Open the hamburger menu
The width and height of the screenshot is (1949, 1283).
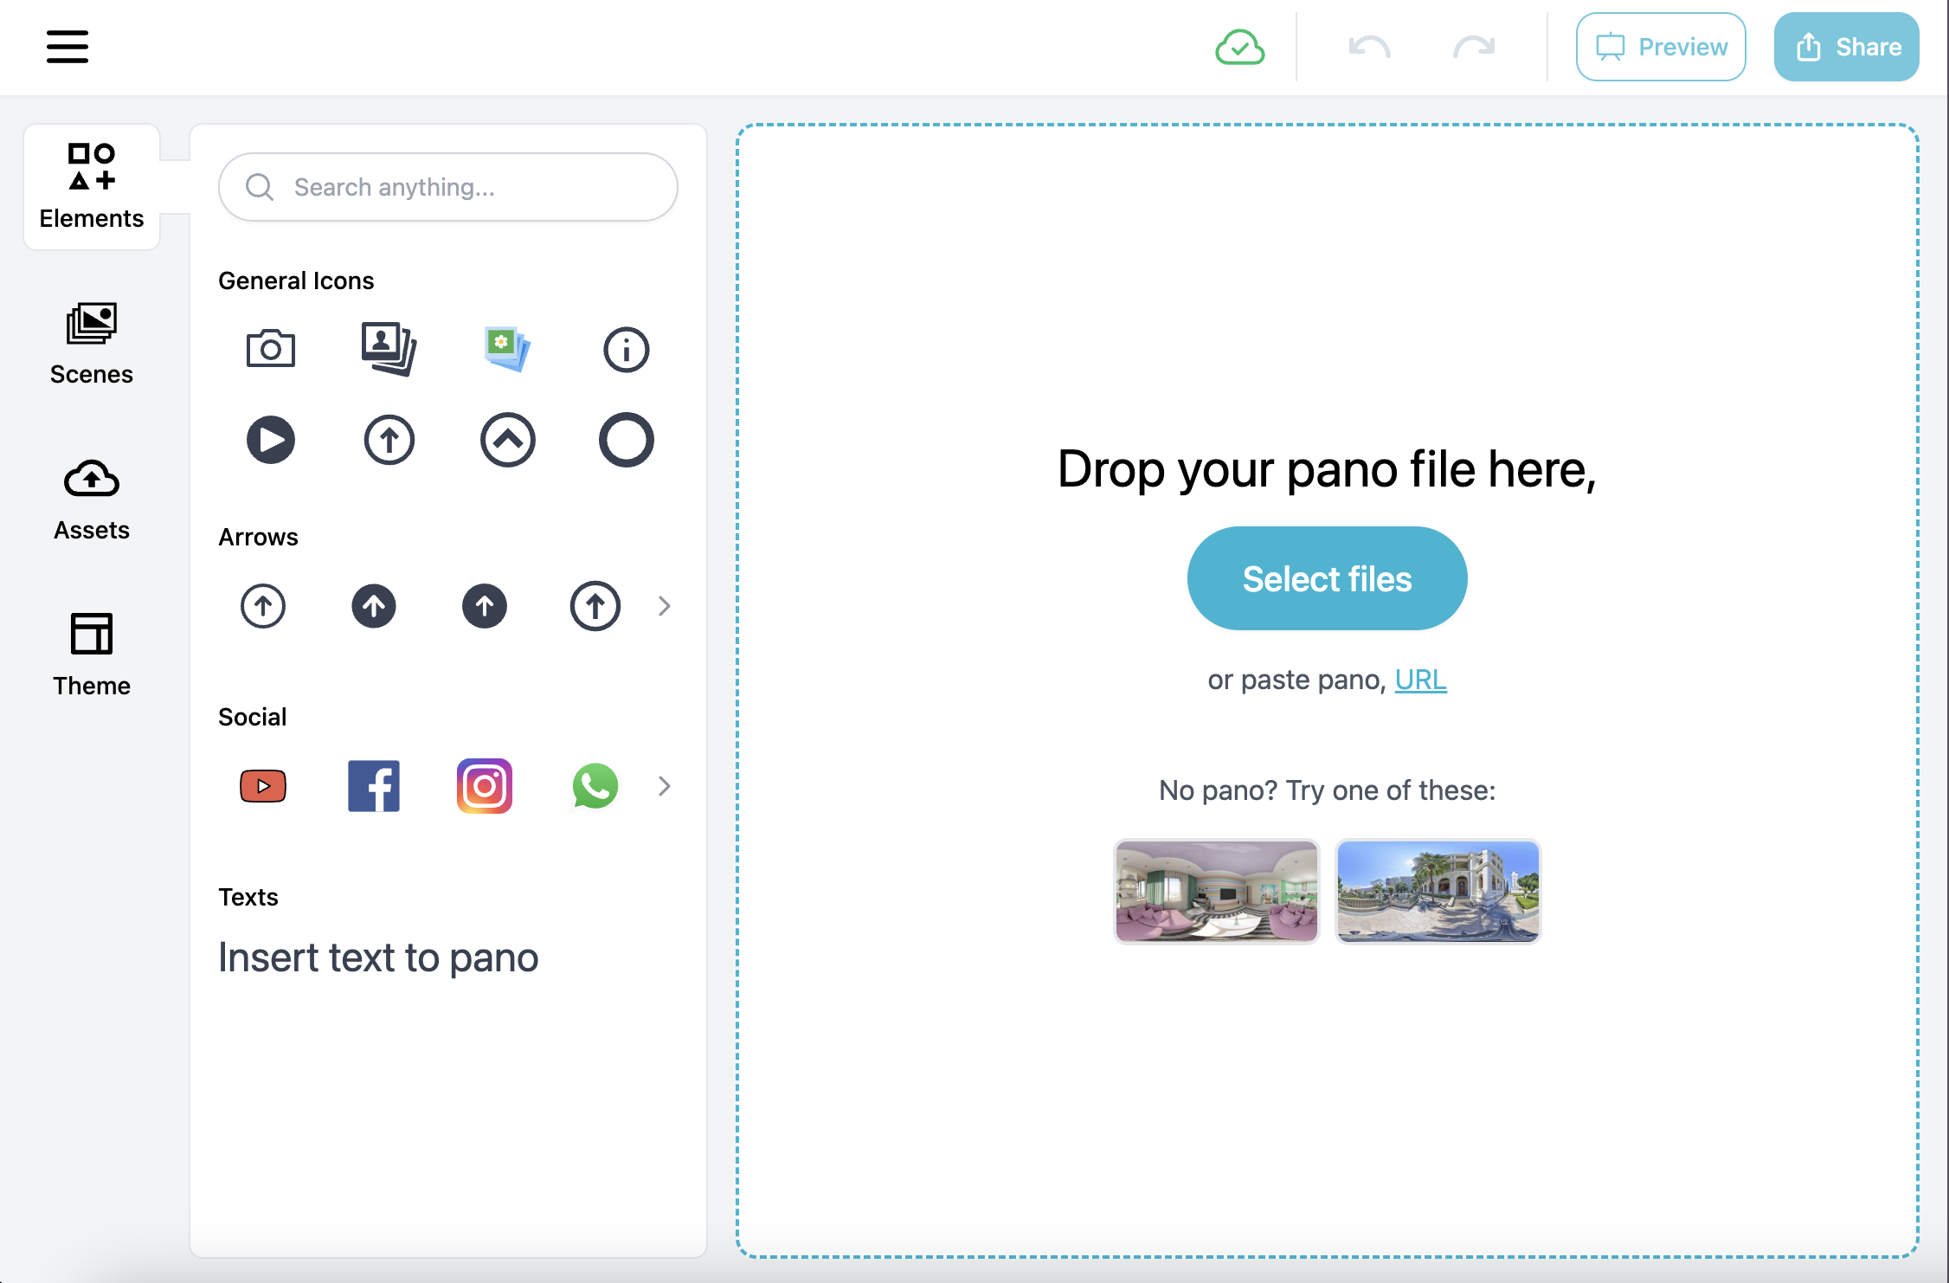pos(68,48)
